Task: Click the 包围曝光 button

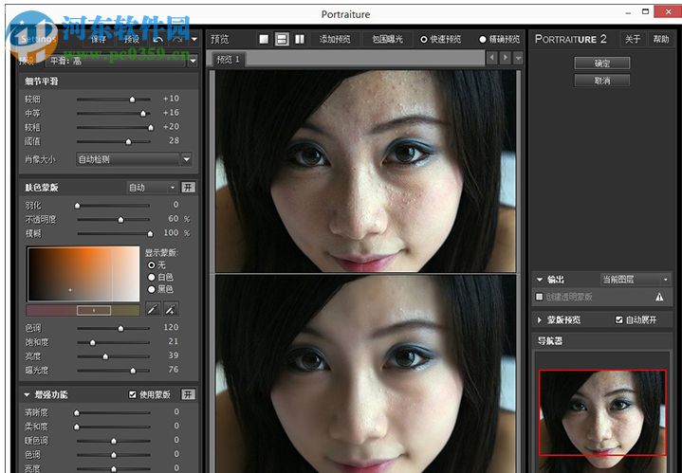Action: coord(387,40)
